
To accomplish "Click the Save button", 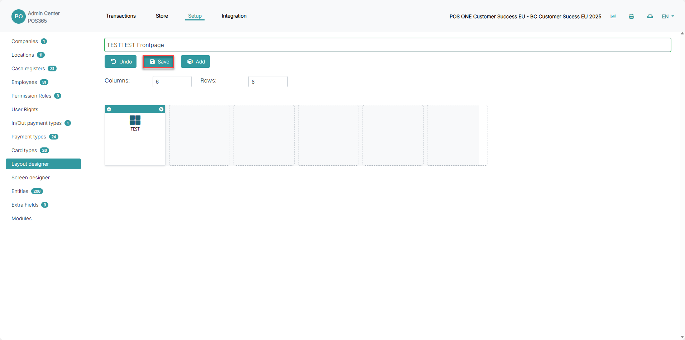I will tap(158, 62).
